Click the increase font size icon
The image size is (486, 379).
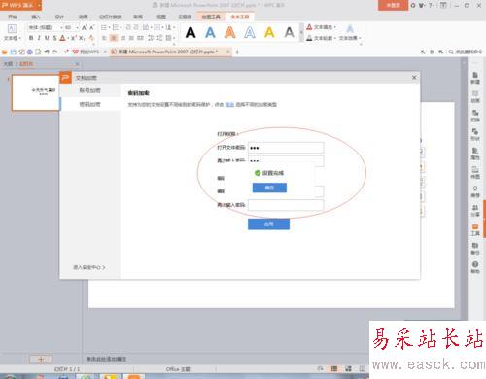point(85,27)
